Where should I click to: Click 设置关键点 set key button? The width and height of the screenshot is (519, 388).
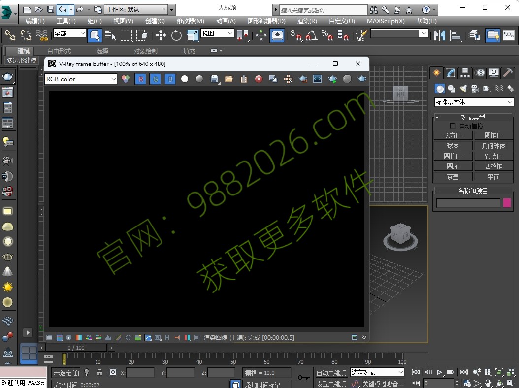331,384
